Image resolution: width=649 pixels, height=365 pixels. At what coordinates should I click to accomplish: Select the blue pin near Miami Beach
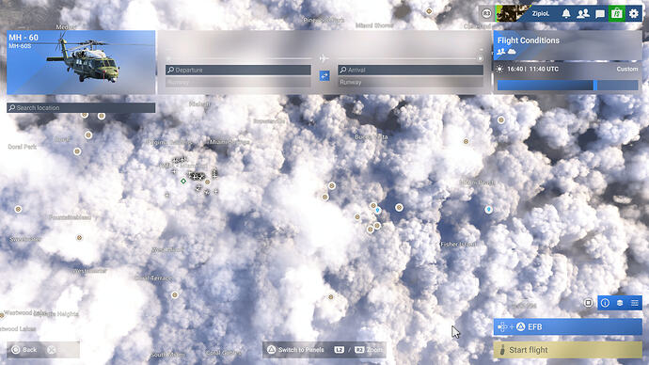[x=489, y=210]
